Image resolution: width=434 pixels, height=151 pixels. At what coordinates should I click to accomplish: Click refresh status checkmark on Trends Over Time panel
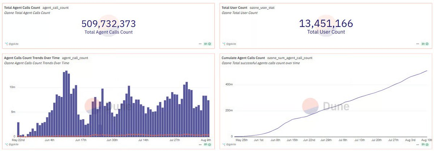click(x=210, y=144)
